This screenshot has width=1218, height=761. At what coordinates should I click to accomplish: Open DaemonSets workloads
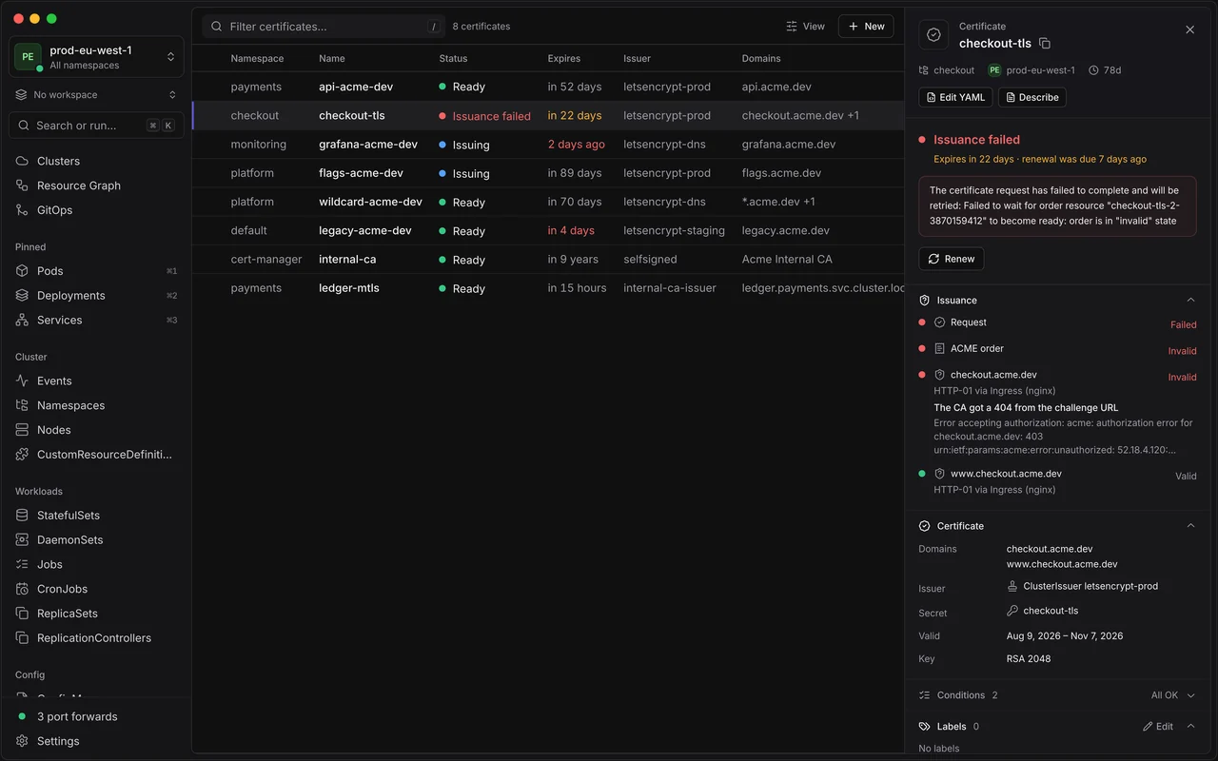click(96, 540)
